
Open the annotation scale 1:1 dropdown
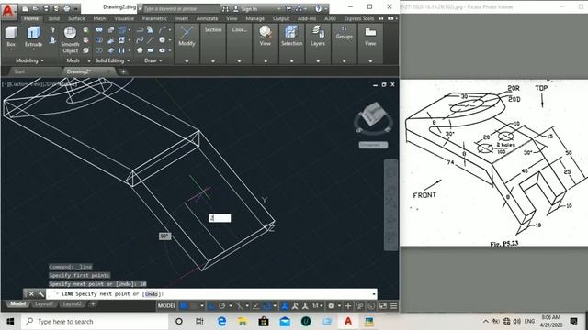317,306
